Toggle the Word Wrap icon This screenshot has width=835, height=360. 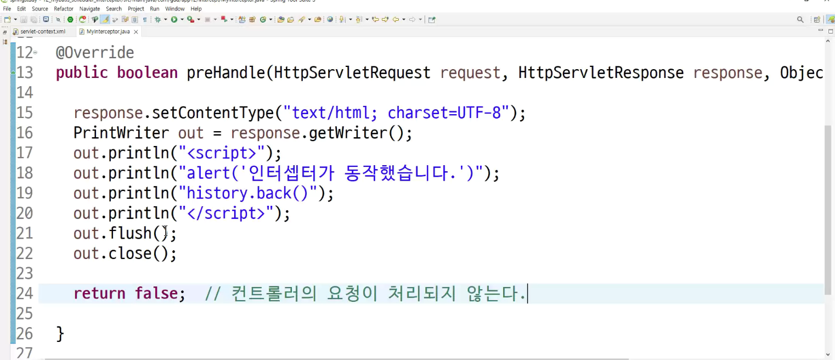(x=125, y=19)
